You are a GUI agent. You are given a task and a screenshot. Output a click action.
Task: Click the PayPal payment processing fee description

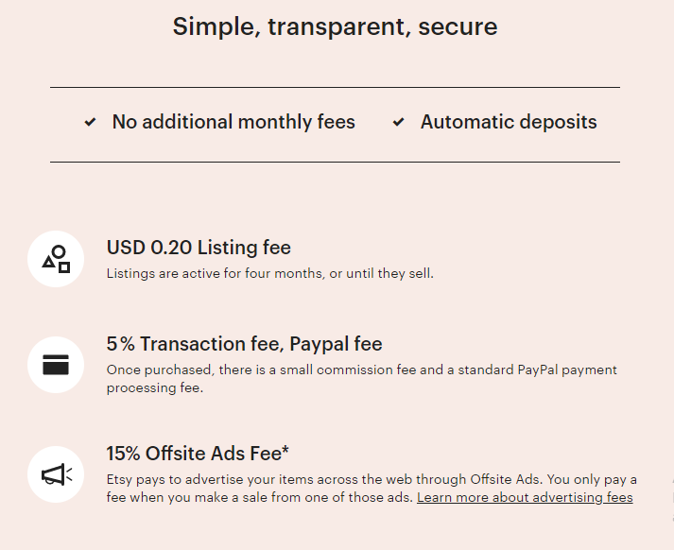tap(362, 379)
